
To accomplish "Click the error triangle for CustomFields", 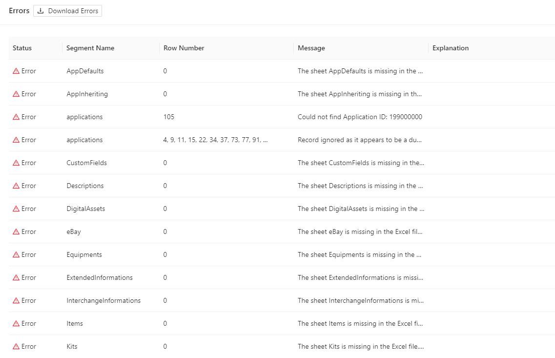I will [x=16, y=163].
